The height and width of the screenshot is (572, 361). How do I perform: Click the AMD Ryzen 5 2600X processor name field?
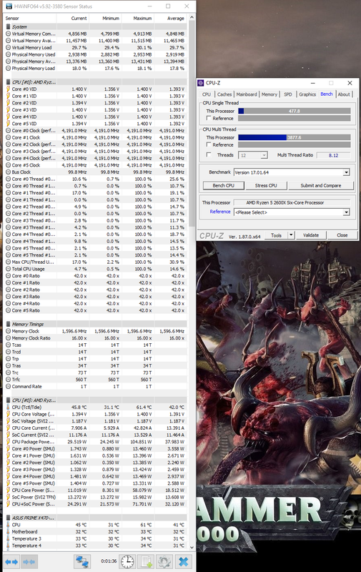292,202
